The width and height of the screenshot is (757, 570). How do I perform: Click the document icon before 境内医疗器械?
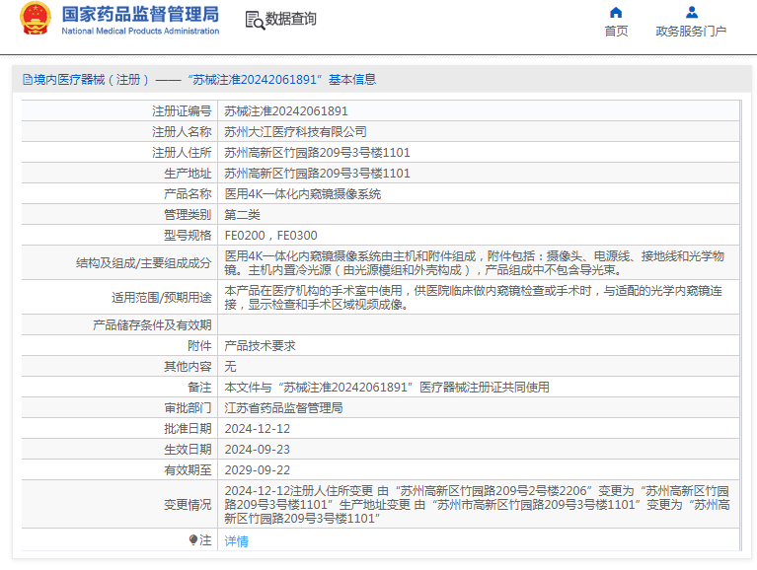(x=28, y=80)
